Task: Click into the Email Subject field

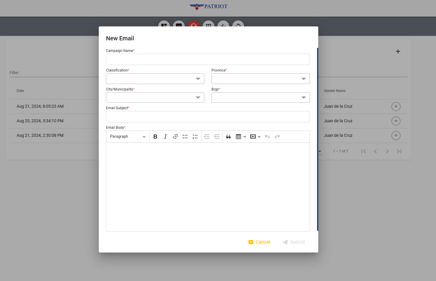Action: click(x=208, y=117)
